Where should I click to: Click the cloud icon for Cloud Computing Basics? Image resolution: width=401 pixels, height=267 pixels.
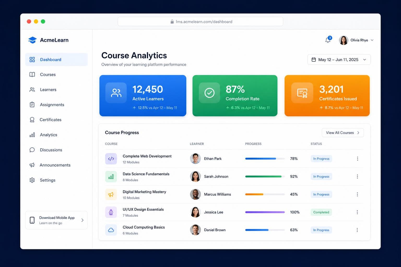111,230
